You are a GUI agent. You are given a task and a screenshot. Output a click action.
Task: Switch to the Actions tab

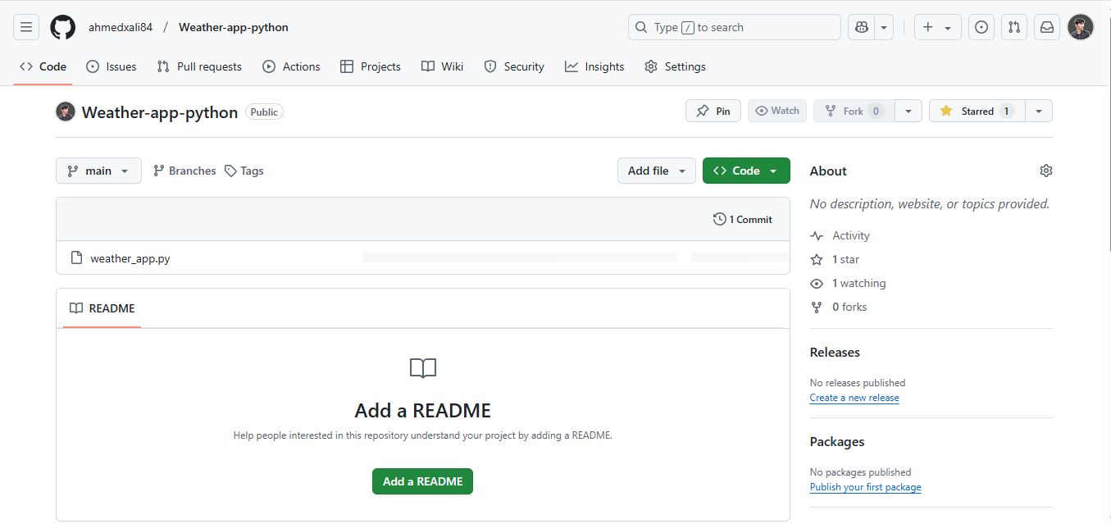tap(291, 66)
